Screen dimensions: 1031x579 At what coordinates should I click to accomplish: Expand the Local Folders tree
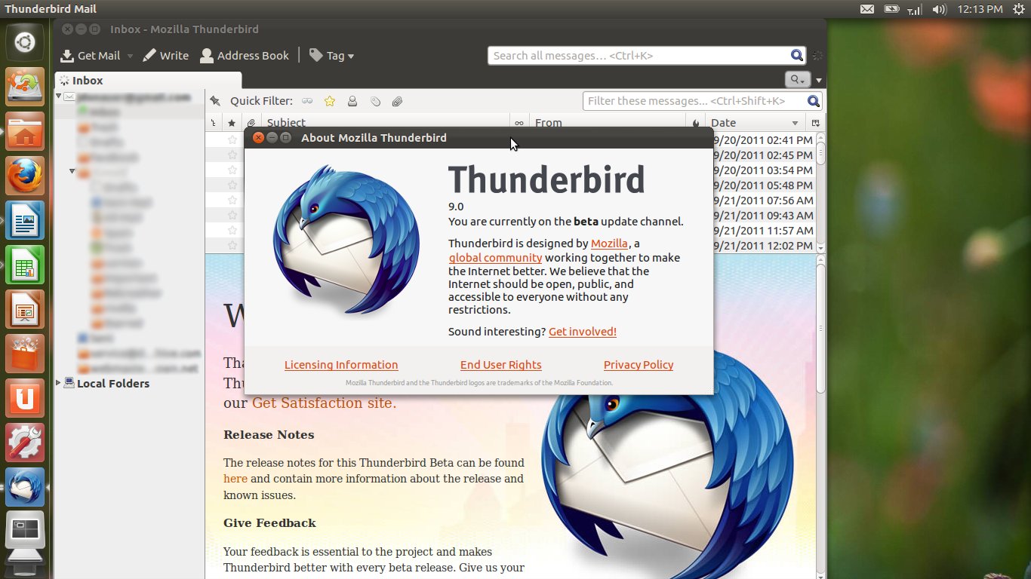(x=59, y=383)
